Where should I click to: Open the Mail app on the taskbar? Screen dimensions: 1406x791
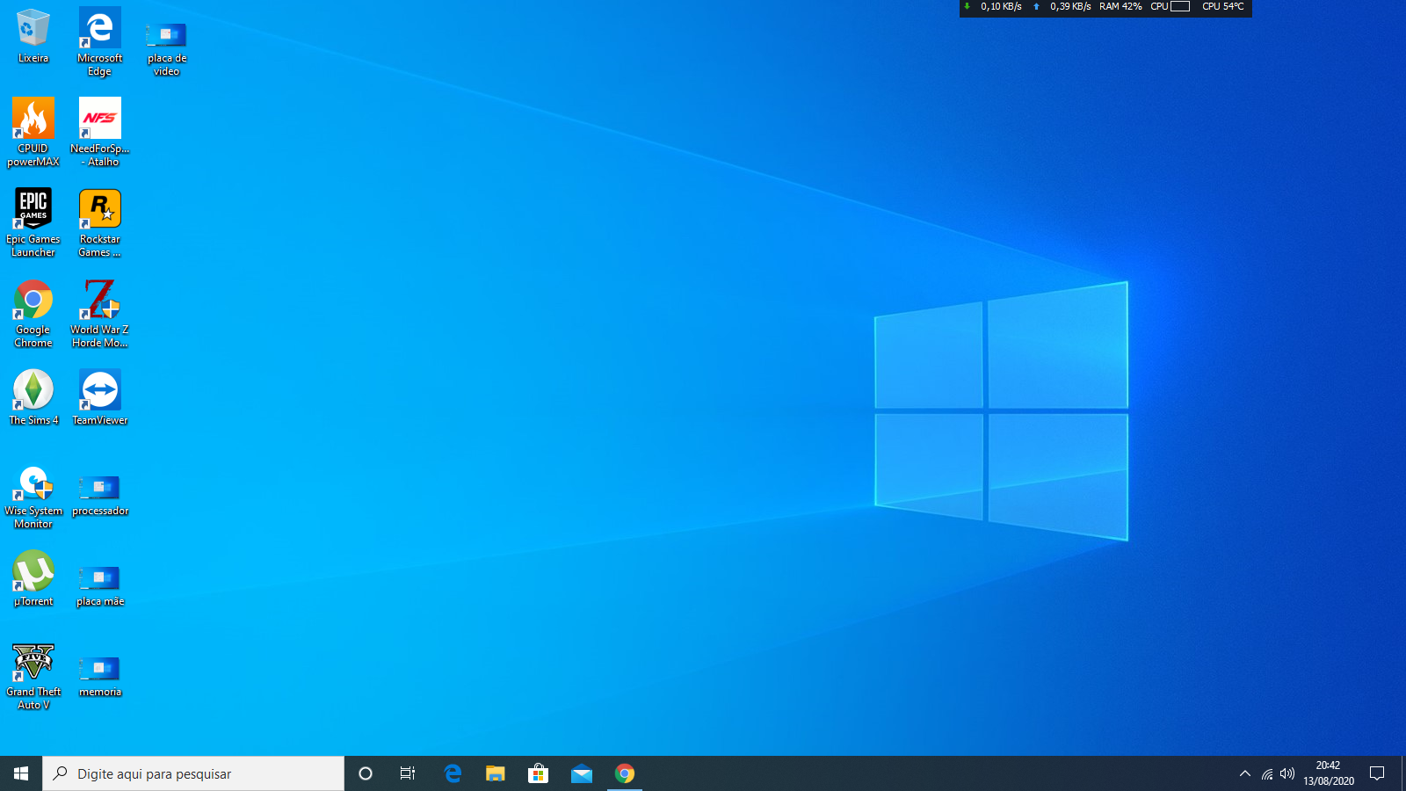(582, 773)
